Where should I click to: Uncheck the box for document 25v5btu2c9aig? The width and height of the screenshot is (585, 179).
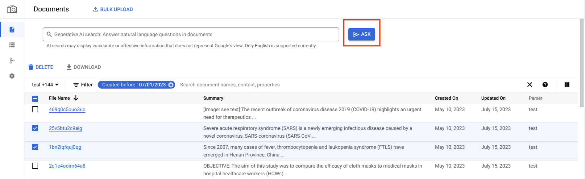pos(35,128)
